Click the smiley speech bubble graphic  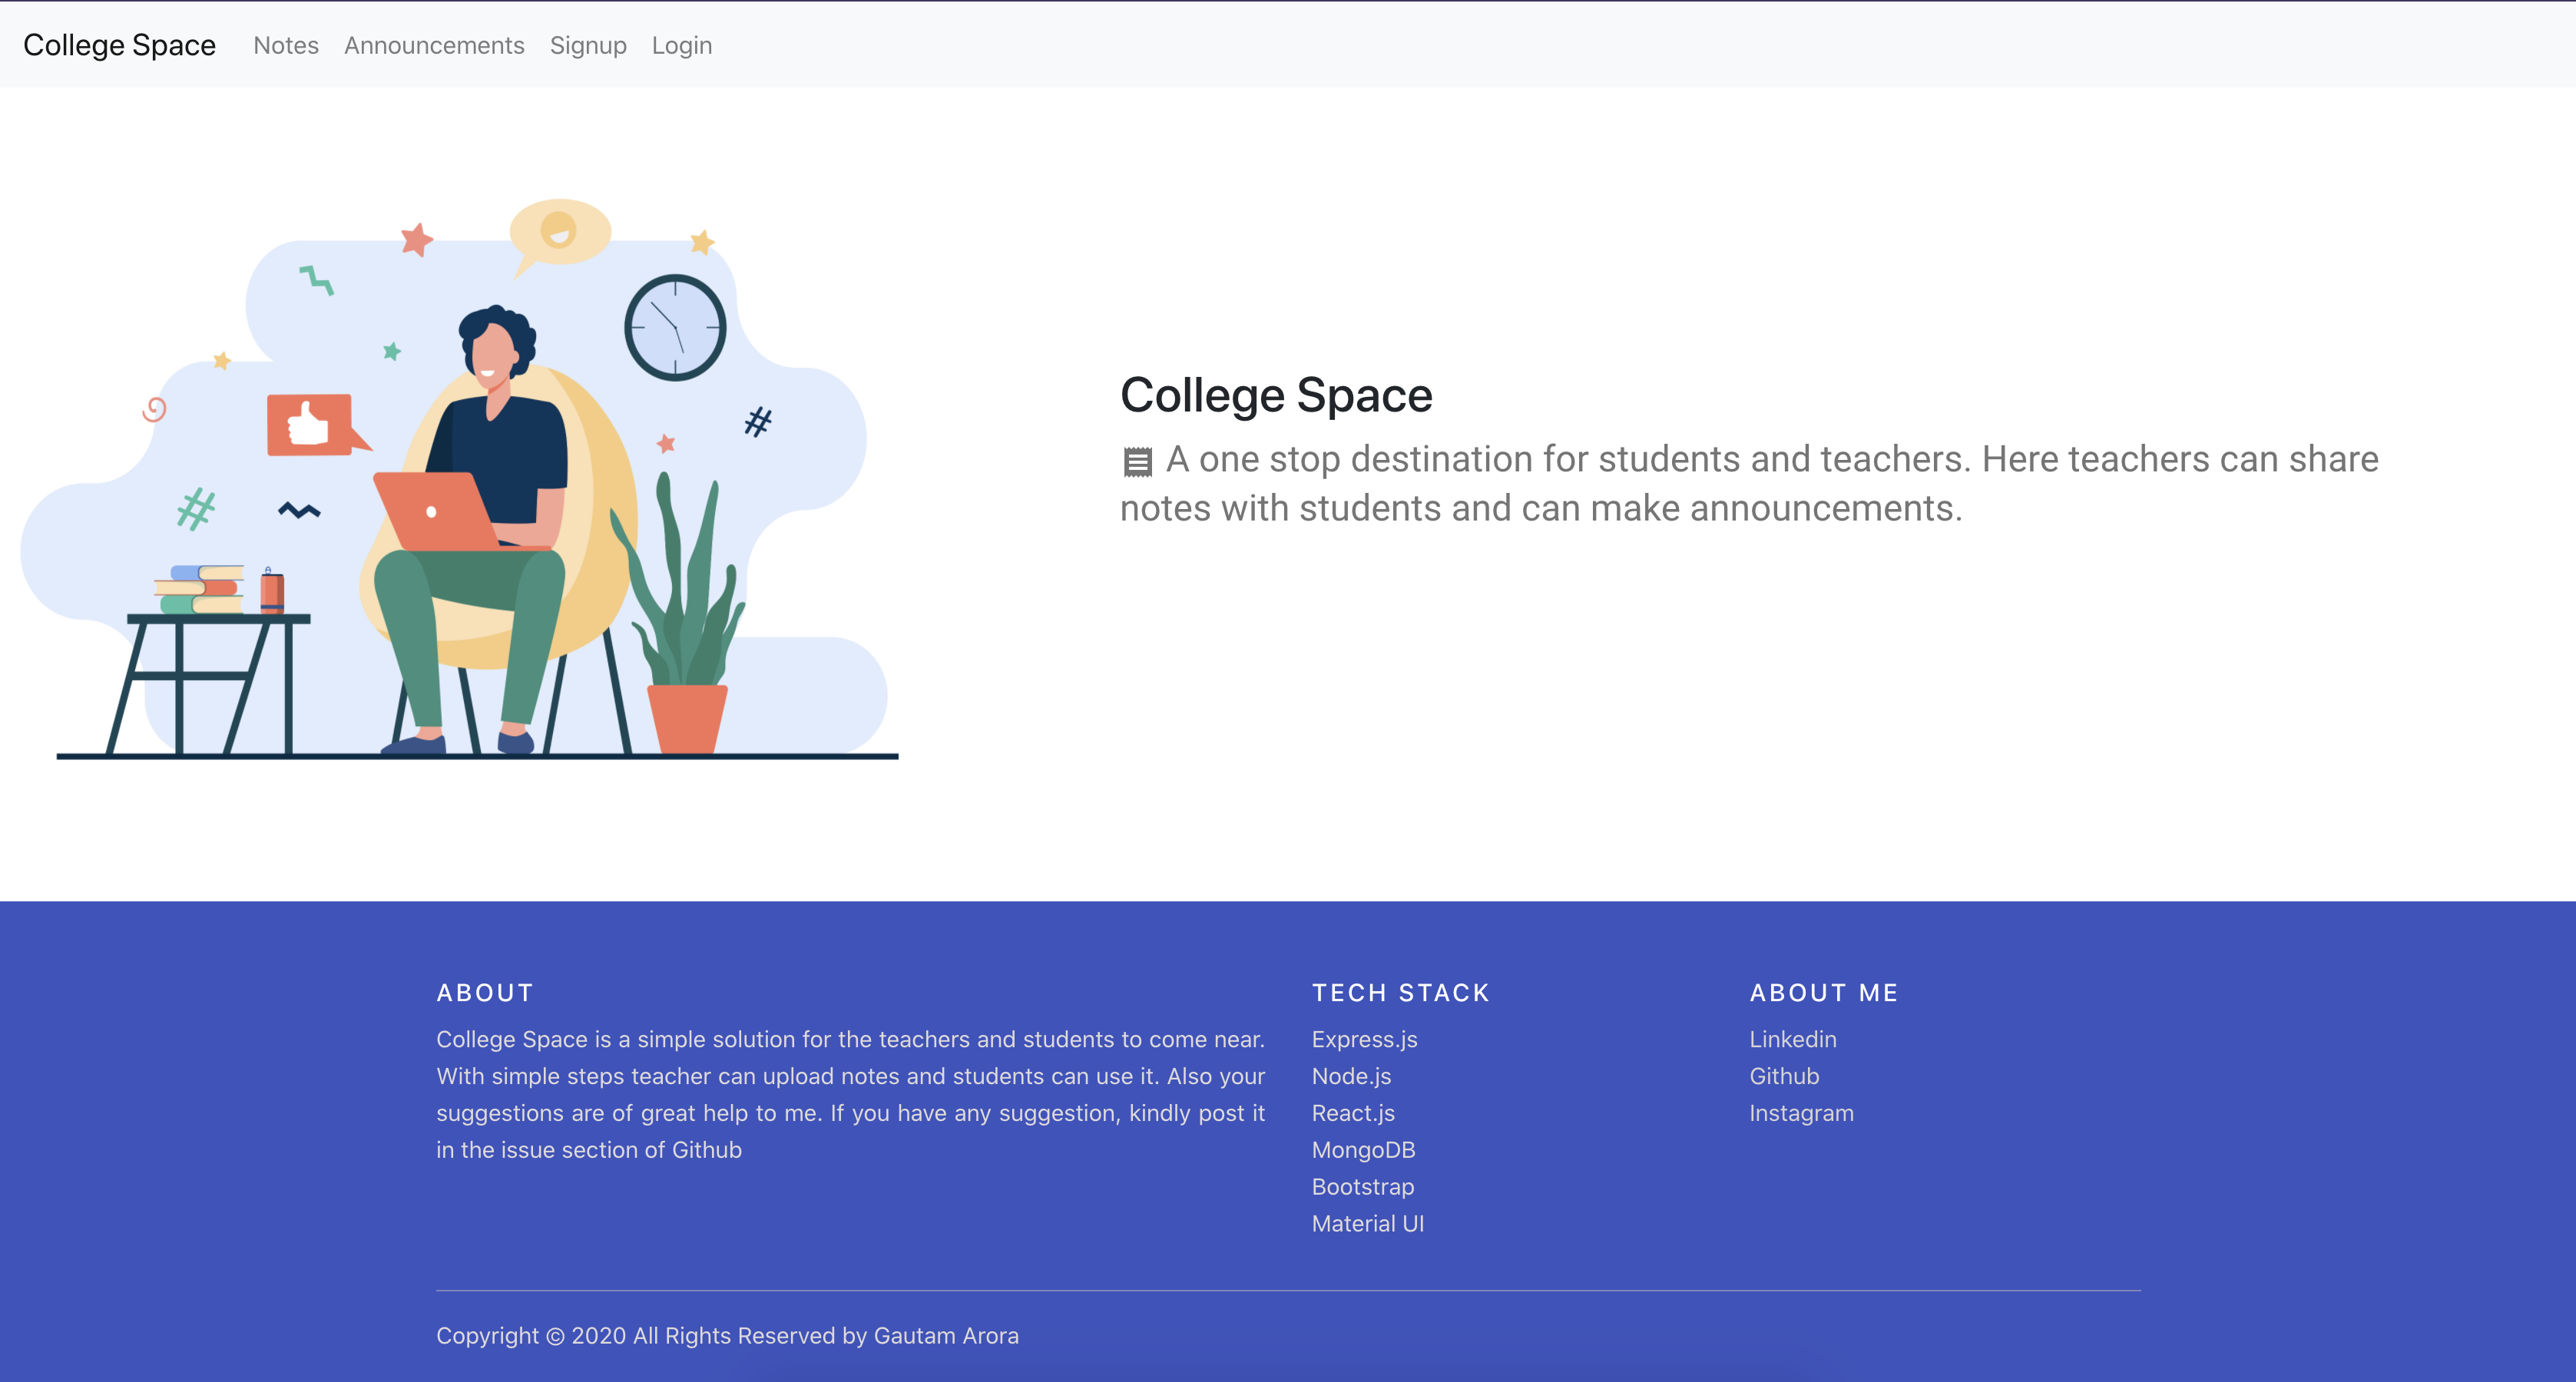click(559, 231)
